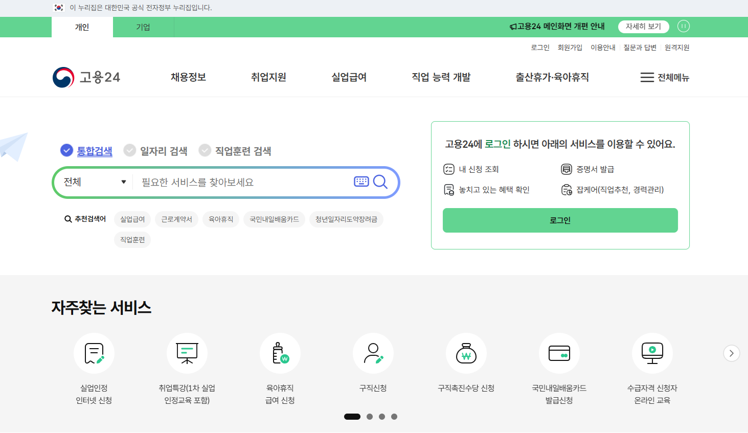Open the 취업지원 menu
748x433 pixels.
tap(268, 77)
